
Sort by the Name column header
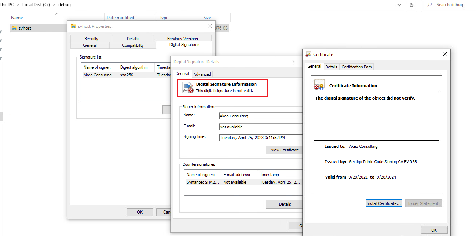pyautogui.click(x=17, y=18)
